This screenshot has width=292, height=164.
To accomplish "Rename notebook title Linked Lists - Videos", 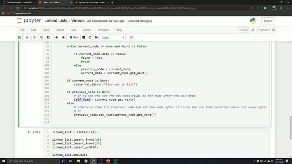I will (x=64, y=20).
